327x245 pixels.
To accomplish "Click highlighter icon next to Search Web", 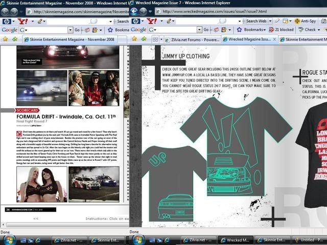I will [x=277, y=21].
